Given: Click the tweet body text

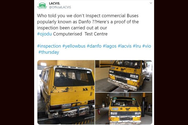Looking at the screenshot, I should tap(88, 25).
